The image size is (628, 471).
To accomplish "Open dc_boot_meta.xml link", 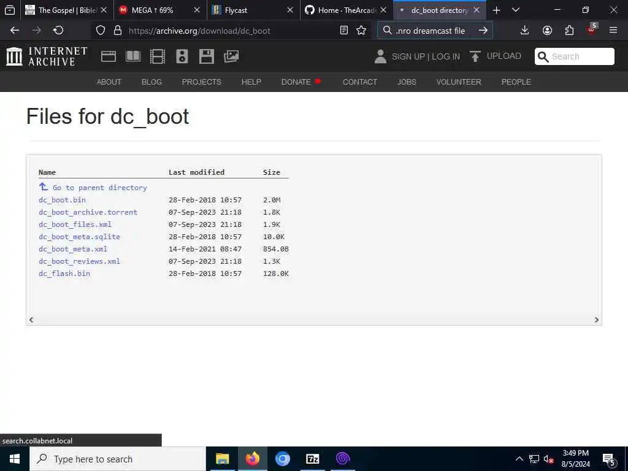I will point(73,249).
